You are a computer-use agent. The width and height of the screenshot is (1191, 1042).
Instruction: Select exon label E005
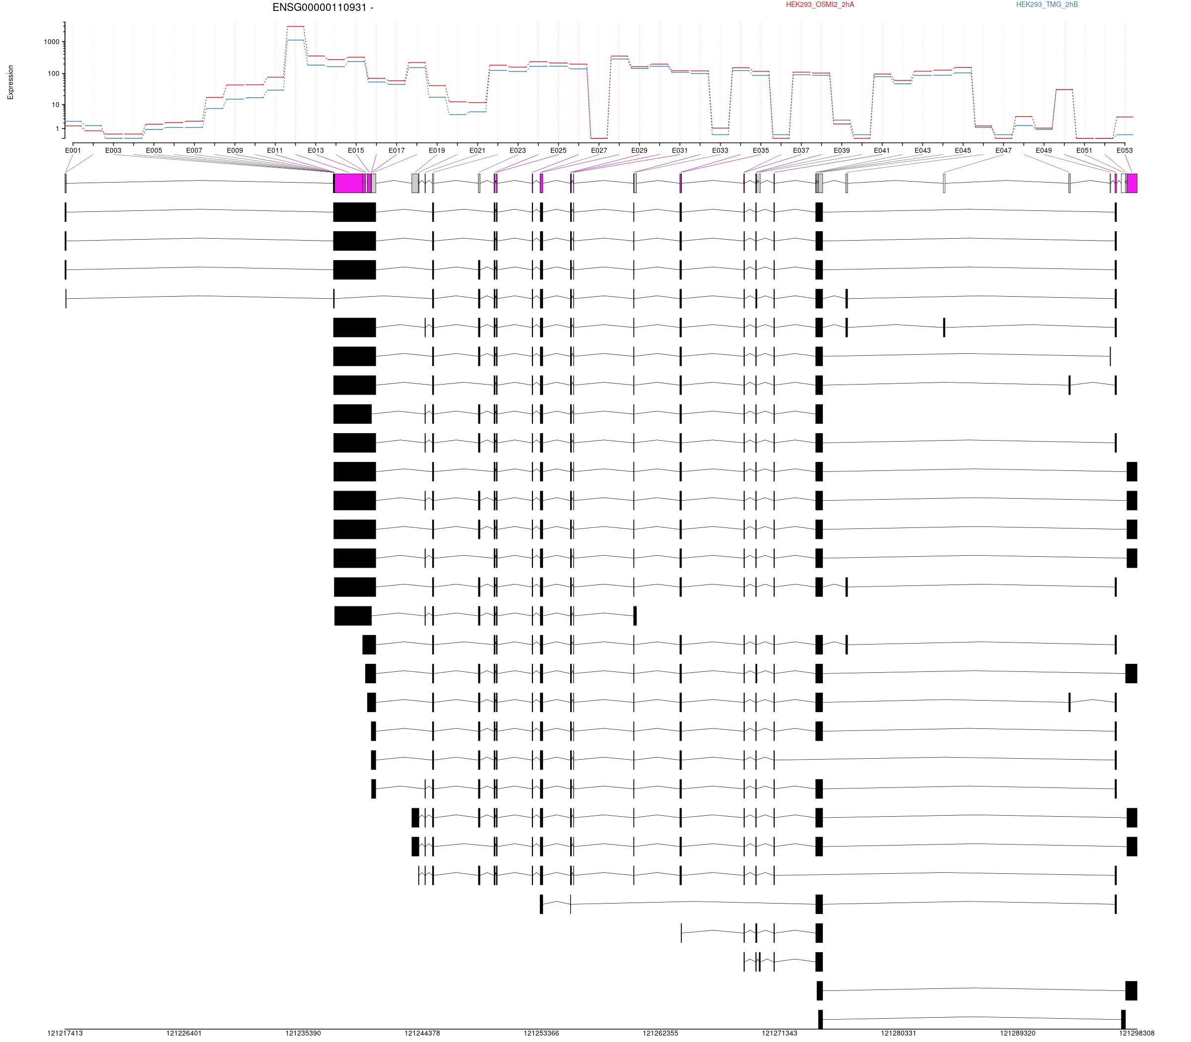153,151
